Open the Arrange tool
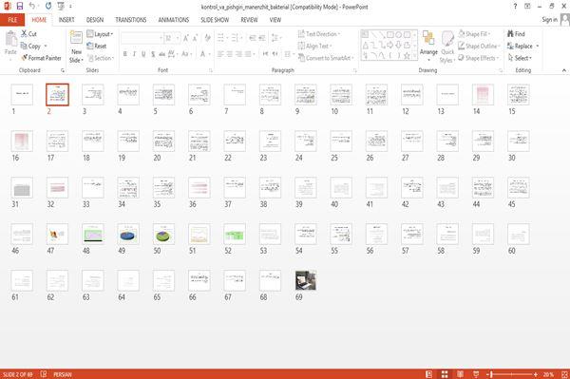The height and width of the screenshot is (379, 570). pos(428,46)
